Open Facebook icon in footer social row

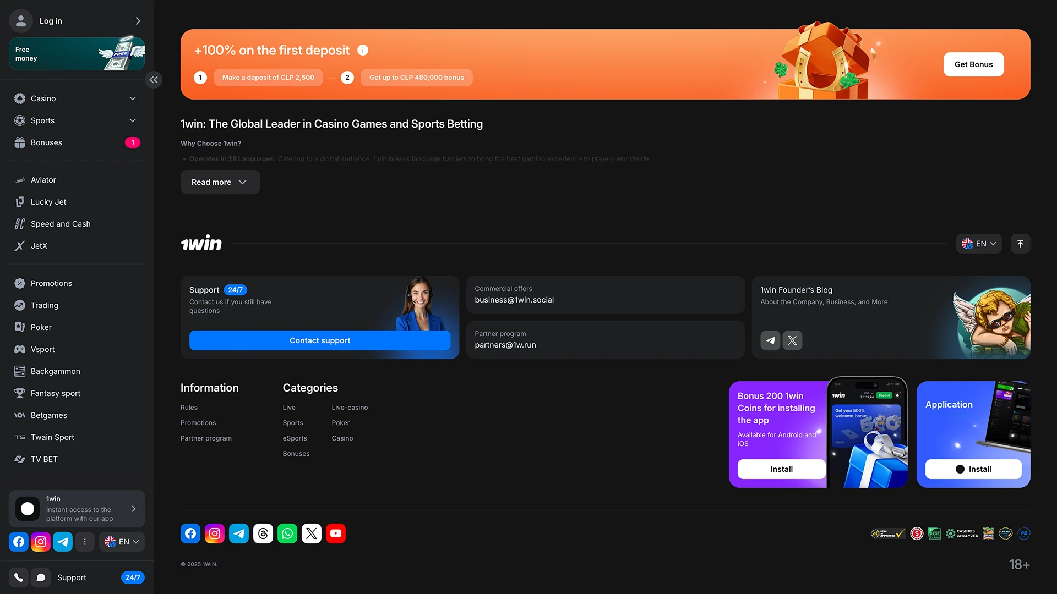tap(190, 533)
